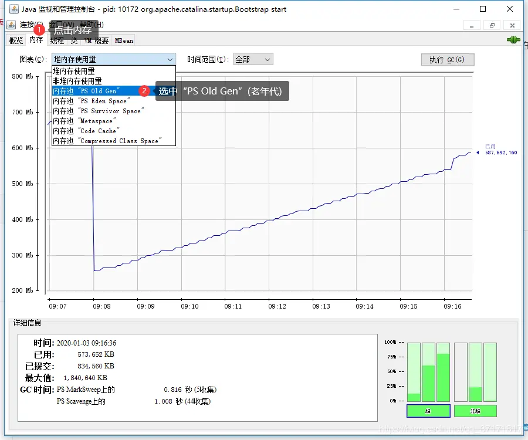Open the 时间范围 time range dropdown
The width and height of the screenshot is (528, 440).
coord(253,60)
